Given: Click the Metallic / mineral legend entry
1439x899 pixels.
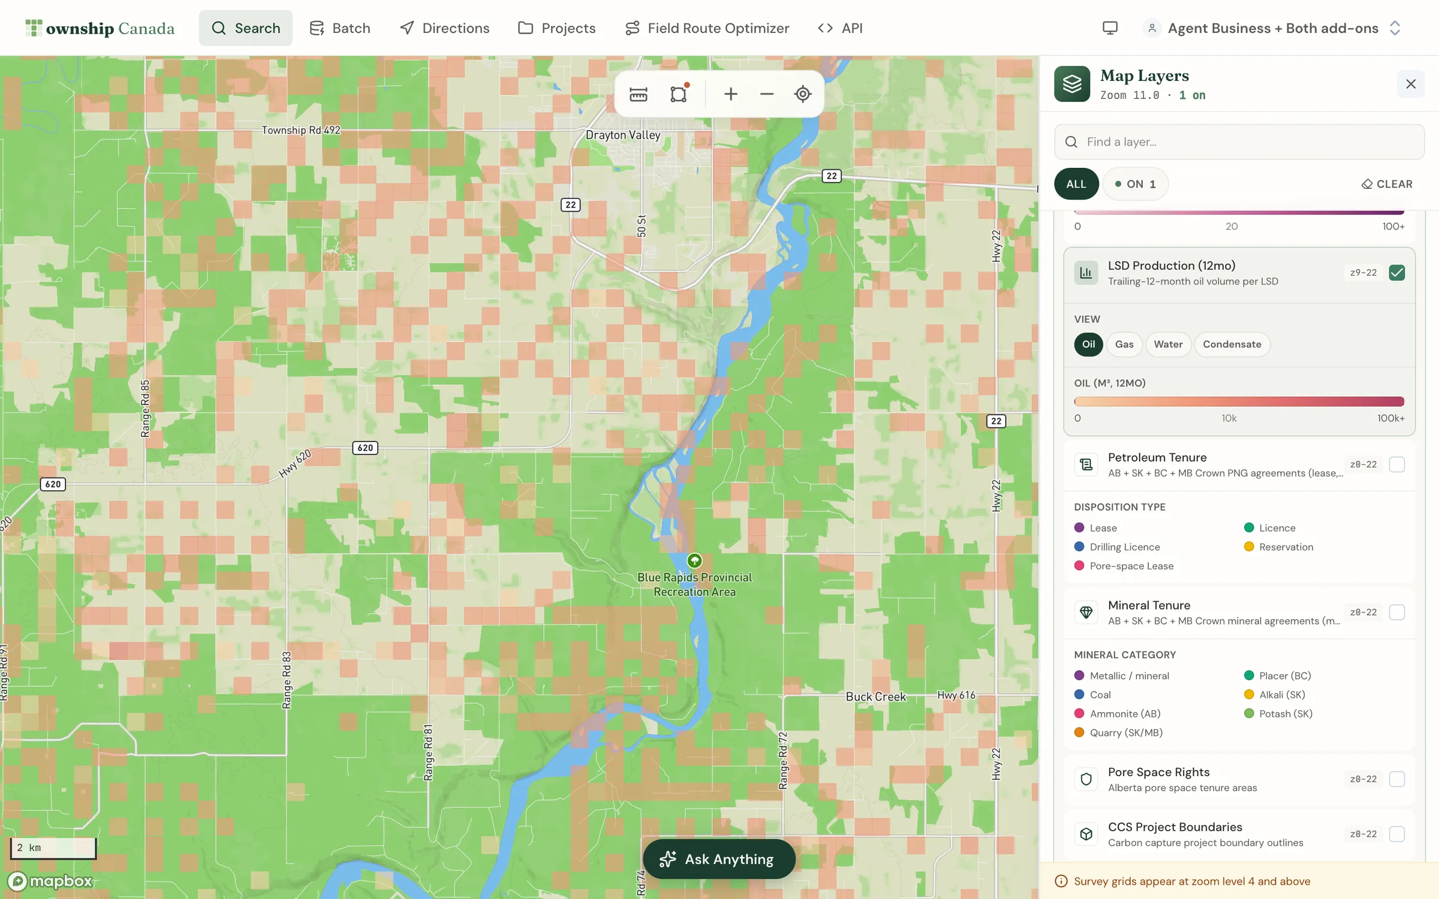Looking at the screenshot, I should pos(1122,675).
